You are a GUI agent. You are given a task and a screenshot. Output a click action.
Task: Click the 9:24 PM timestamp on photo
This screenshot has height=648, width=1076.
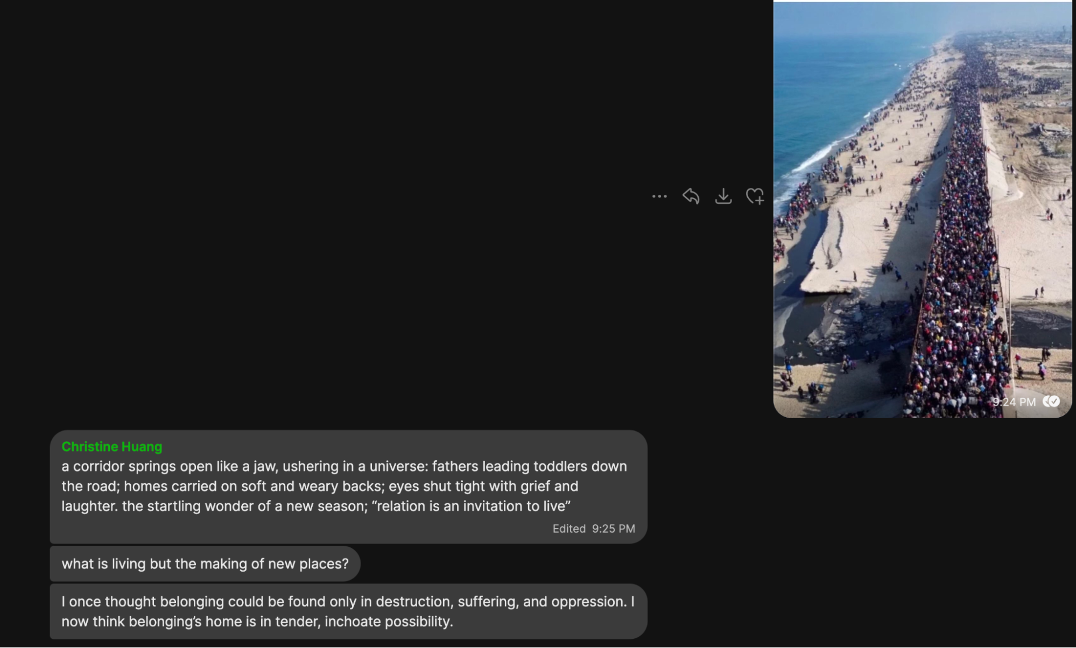pos(1014,402)
